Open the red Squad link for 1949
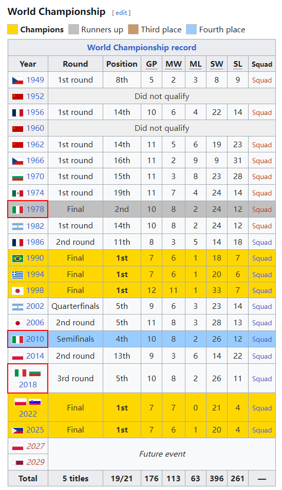 pyautogui.click(x=262, y=81)
